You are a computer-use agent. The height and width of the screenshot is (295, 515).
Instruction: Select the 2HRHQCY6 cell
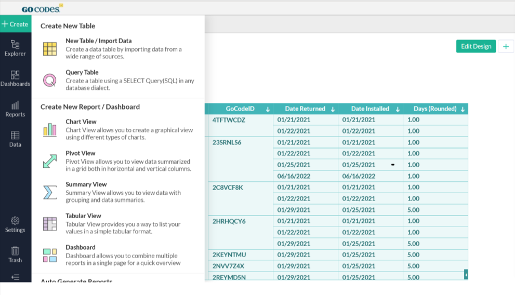coord(241,232)
